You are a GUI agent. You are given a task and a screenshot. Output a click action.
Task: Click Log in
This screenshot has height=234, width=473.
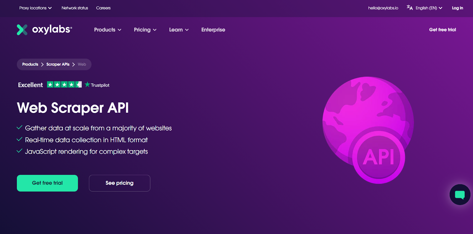457,8
